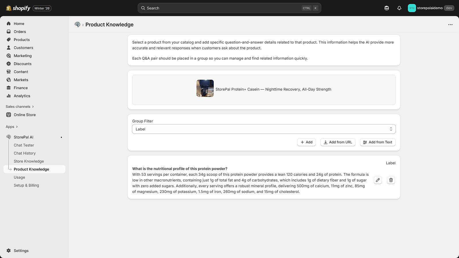
Task: Open the notifications bell
Action: [399, 8]
